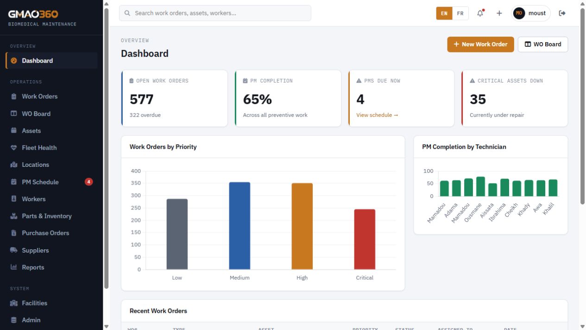Open the WO Board button in header
This screenshot has width=586, height=330.
542,44
